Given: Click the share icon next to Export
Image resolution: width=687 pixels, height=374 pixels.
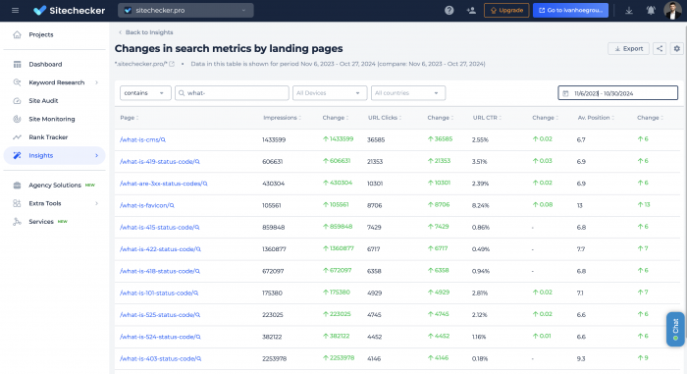Looking at the screenshot, I should (660, 49).
